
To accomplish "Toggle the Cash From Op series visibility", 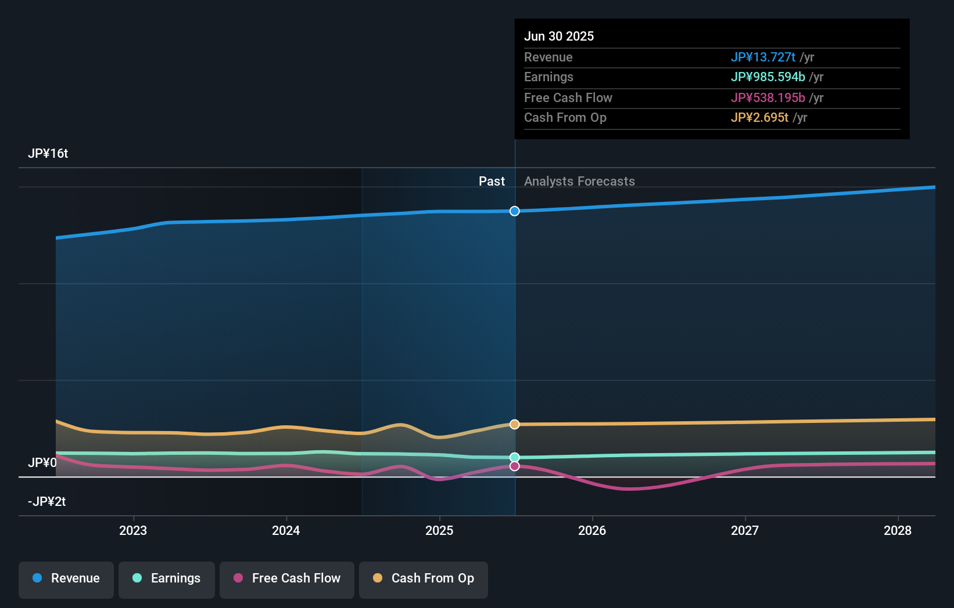I will 424,578.
